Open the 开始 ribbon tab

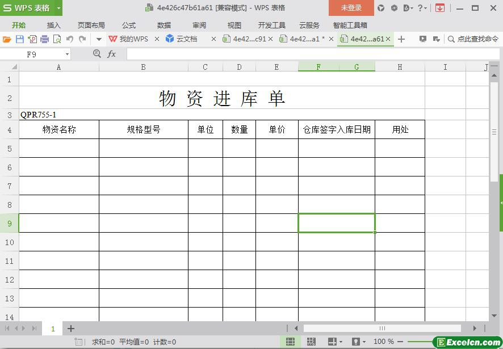(19, 25)
